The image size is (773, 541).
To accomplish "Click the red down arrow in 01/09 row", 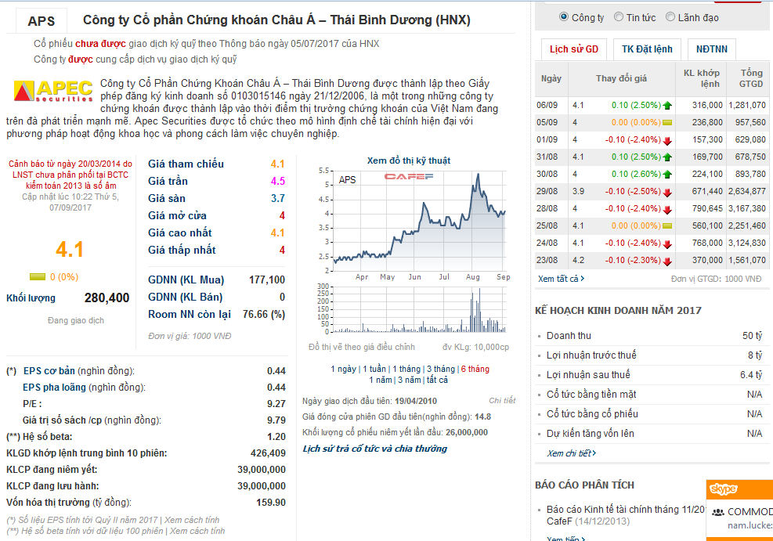I will [667, 141].
